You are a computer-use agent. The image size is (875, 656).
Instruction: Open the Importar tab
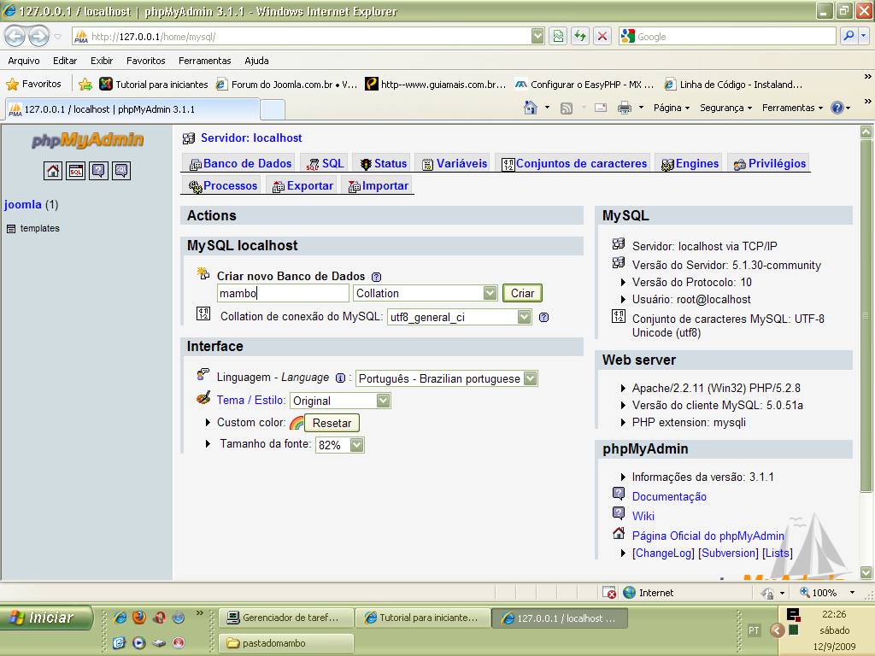coord(378,185)
